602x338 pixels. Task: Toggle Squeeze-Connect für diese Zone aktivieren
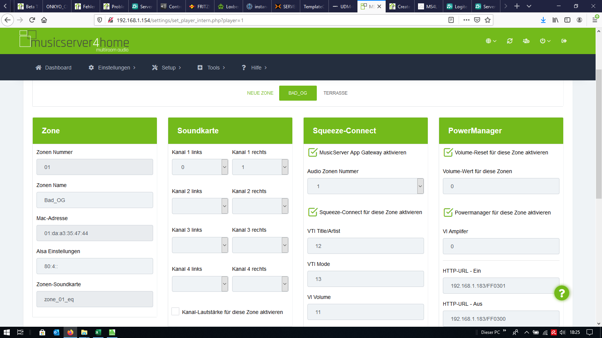click(x=313, y=212)
